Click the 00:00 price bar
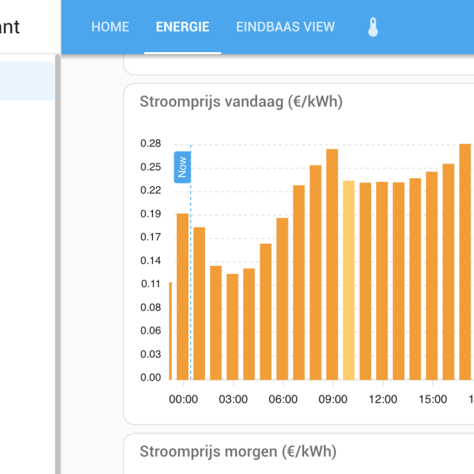The width and height of the screenshot is (474, 474). tap(182, 297)
